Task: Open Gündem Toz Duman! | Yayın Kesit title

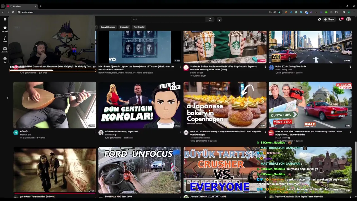Action: point(122,131)
